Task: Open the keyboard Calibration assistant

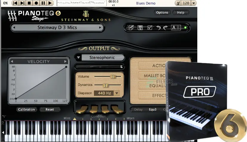Action: click(x=26, y=109)
